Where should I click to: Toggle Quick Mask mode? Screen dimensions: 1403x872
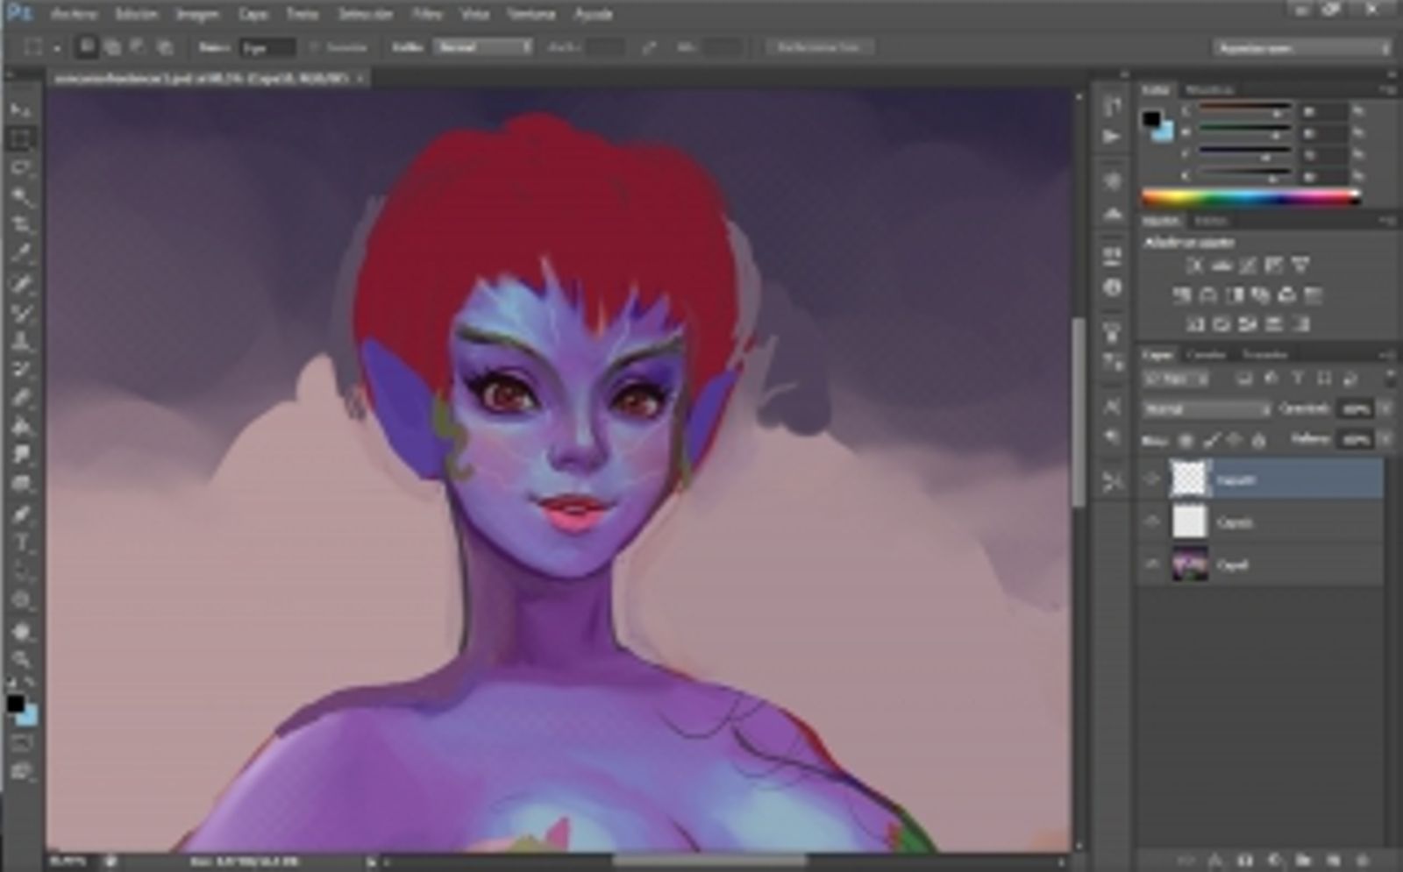click(x=21, y=744)
